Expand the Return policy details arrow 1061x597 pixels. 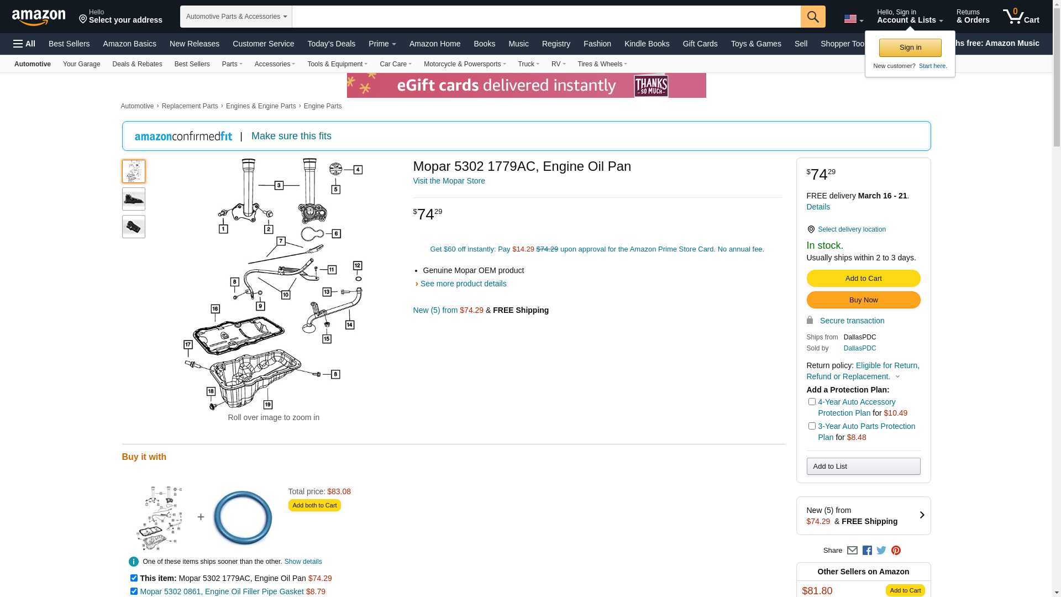[x=897, y=377]
